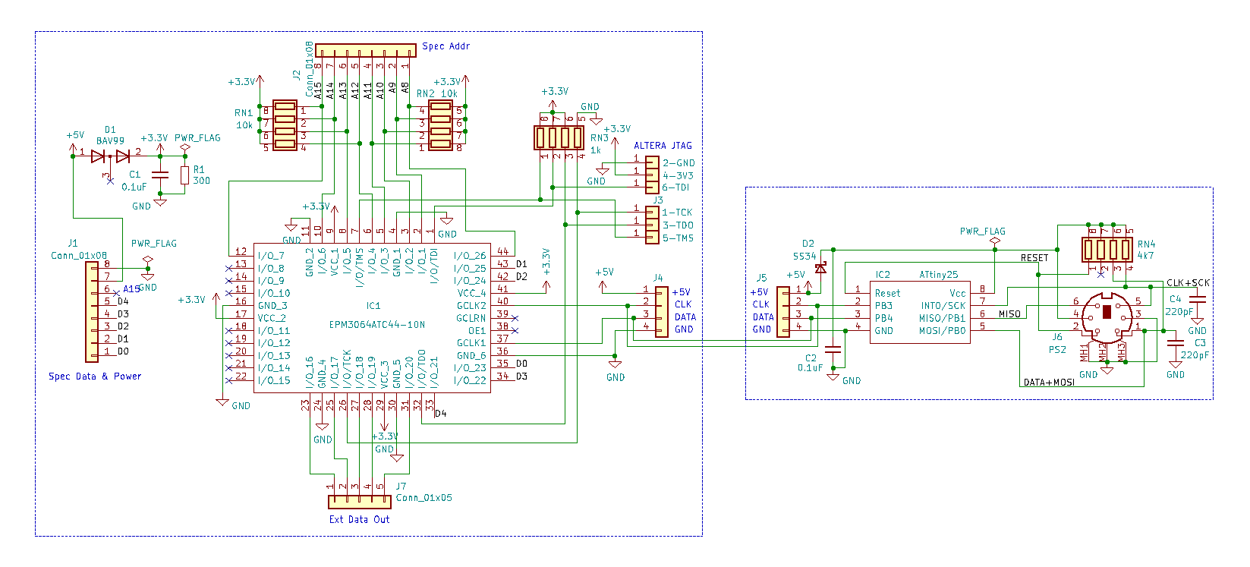The image size is (1250, 567).
Task: Click the J5 four-pin connector symbol
Action: tap(783, 311)
